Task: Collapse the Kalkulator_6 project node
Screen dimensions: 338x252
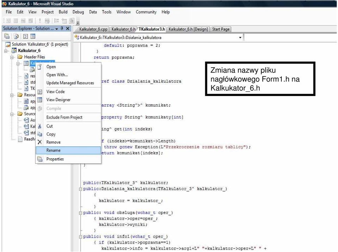Action: (x=6, y=51)
